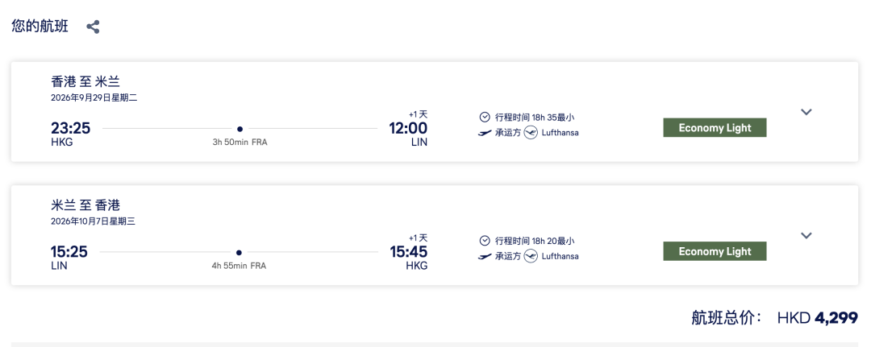Click the share icon beside 您的航班

click(x=93, y=27)
